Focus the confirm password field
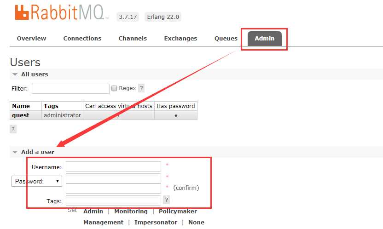This screenshot has width=383, height=229. [x=113, y=188]
